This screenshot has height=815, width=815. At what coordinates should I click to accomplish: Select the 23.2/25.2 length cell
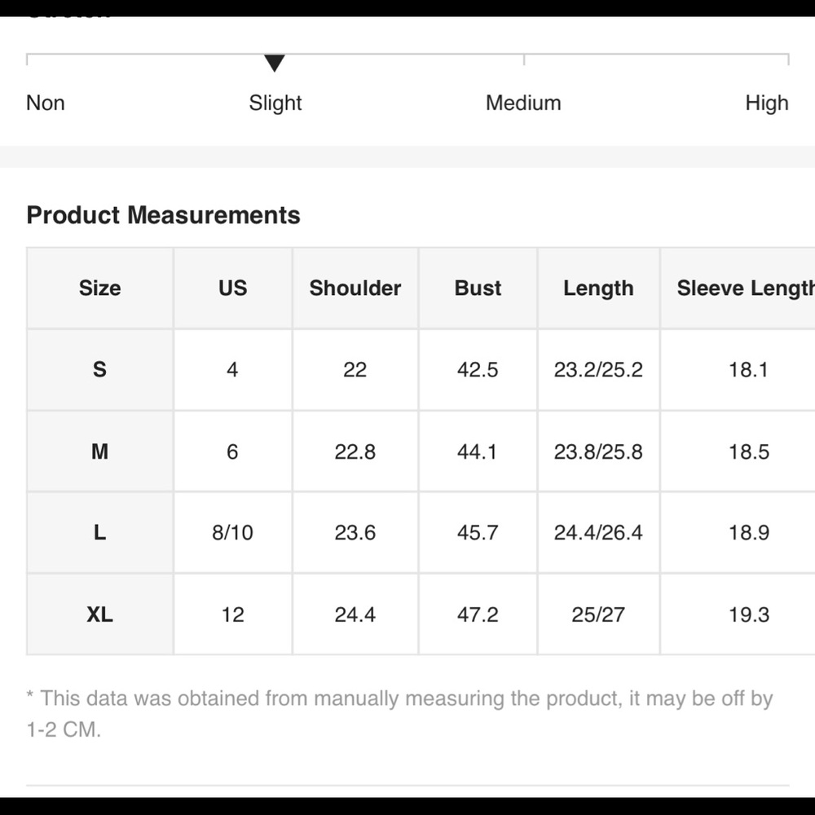coord(598,370)
